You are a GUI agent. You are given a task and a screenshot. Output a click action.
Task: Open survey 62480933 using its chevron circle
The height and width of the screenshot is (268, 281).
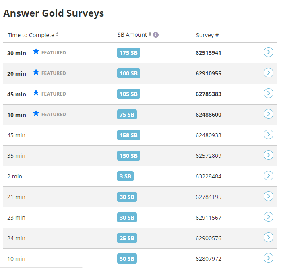click(268, 134)
